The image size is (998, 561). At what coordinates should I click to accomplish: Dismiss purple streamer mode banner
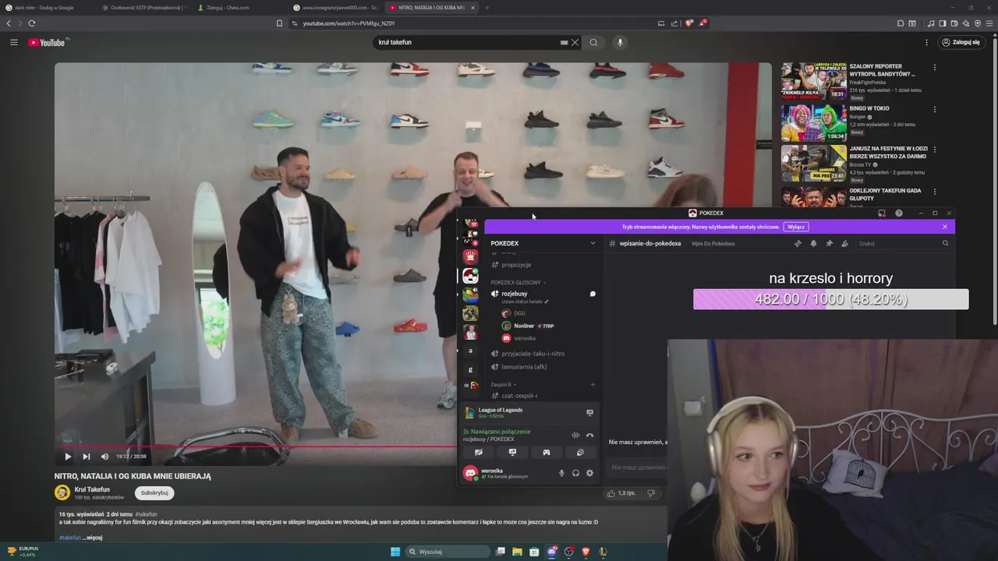[x=945, y=227]
